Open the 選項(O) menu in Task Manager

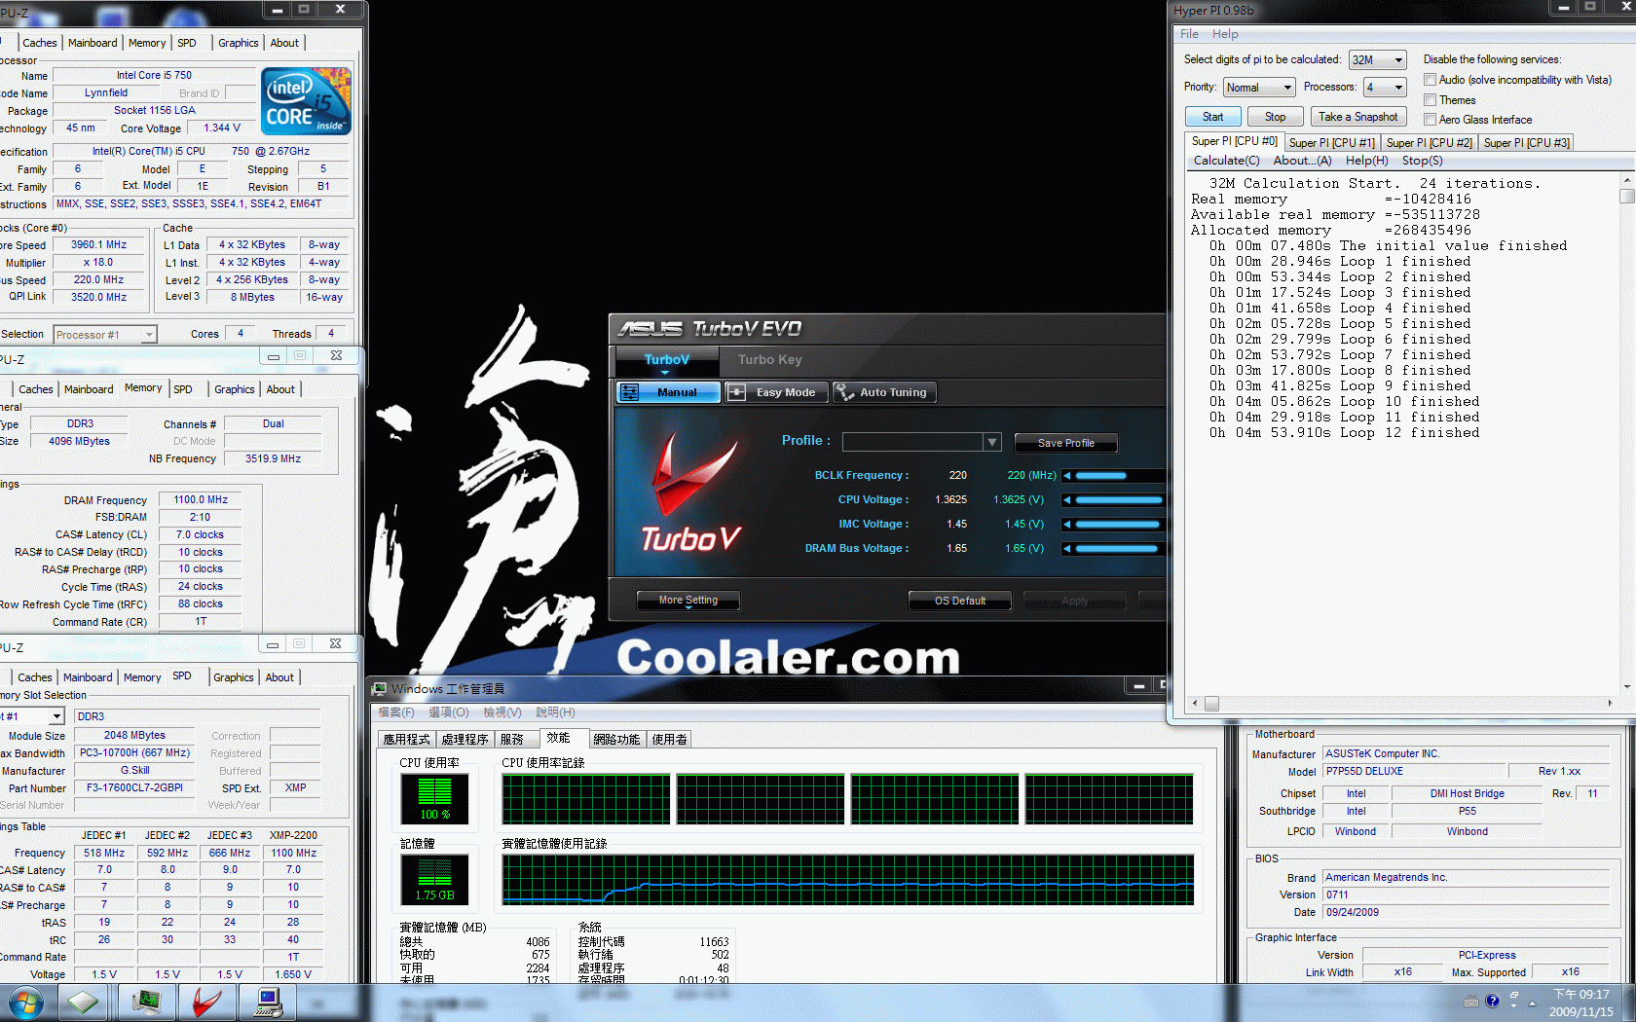[448, 712]
